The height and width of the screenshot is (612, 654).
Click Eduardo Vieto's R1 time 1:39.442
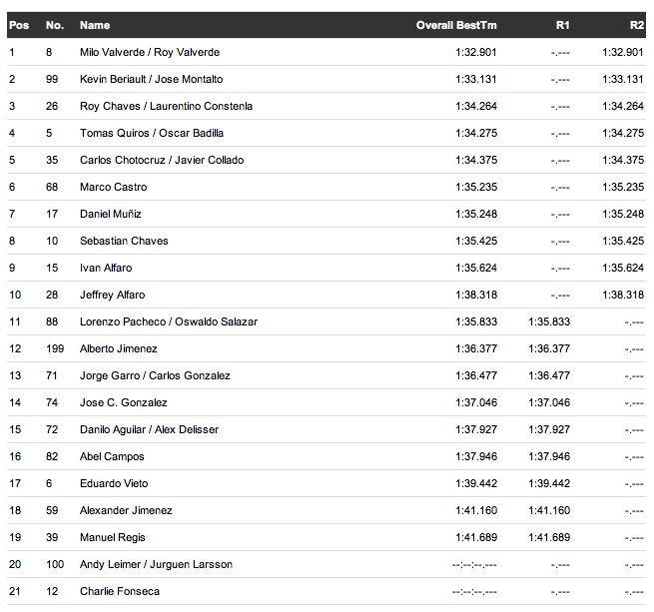click(x=549, y=483)
